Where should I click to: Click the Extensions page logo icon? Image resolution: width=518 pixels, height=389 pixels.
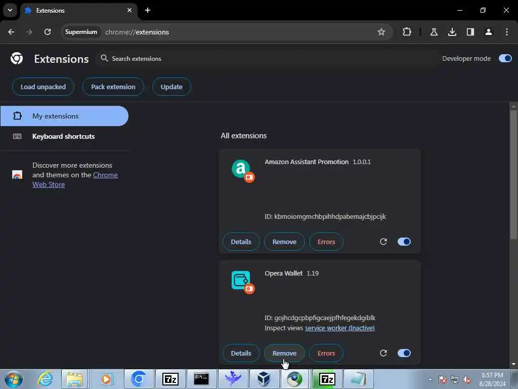click(17, 59)
